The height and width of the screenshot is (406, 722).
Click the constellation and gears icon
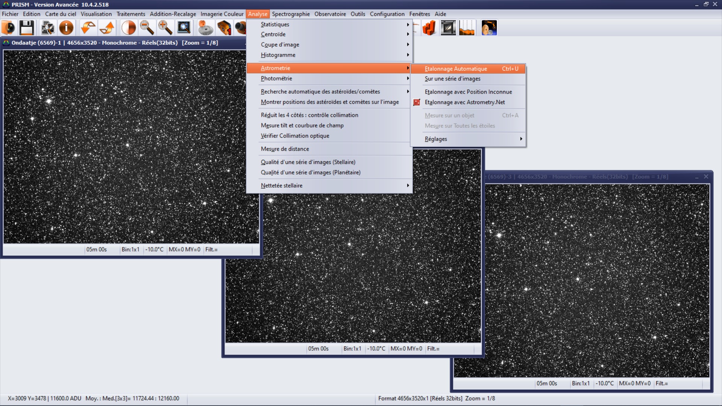click(489, 28)
